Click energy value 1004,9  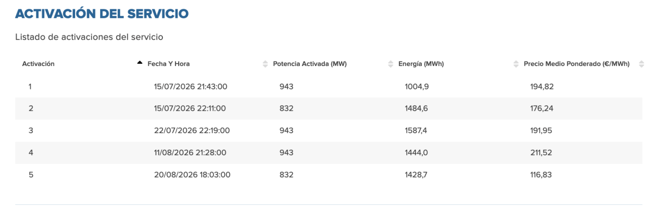(417, 86)
